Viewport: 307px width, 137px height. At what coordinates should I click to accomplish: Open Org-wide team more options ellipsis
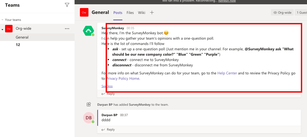(x=67, y=29)
